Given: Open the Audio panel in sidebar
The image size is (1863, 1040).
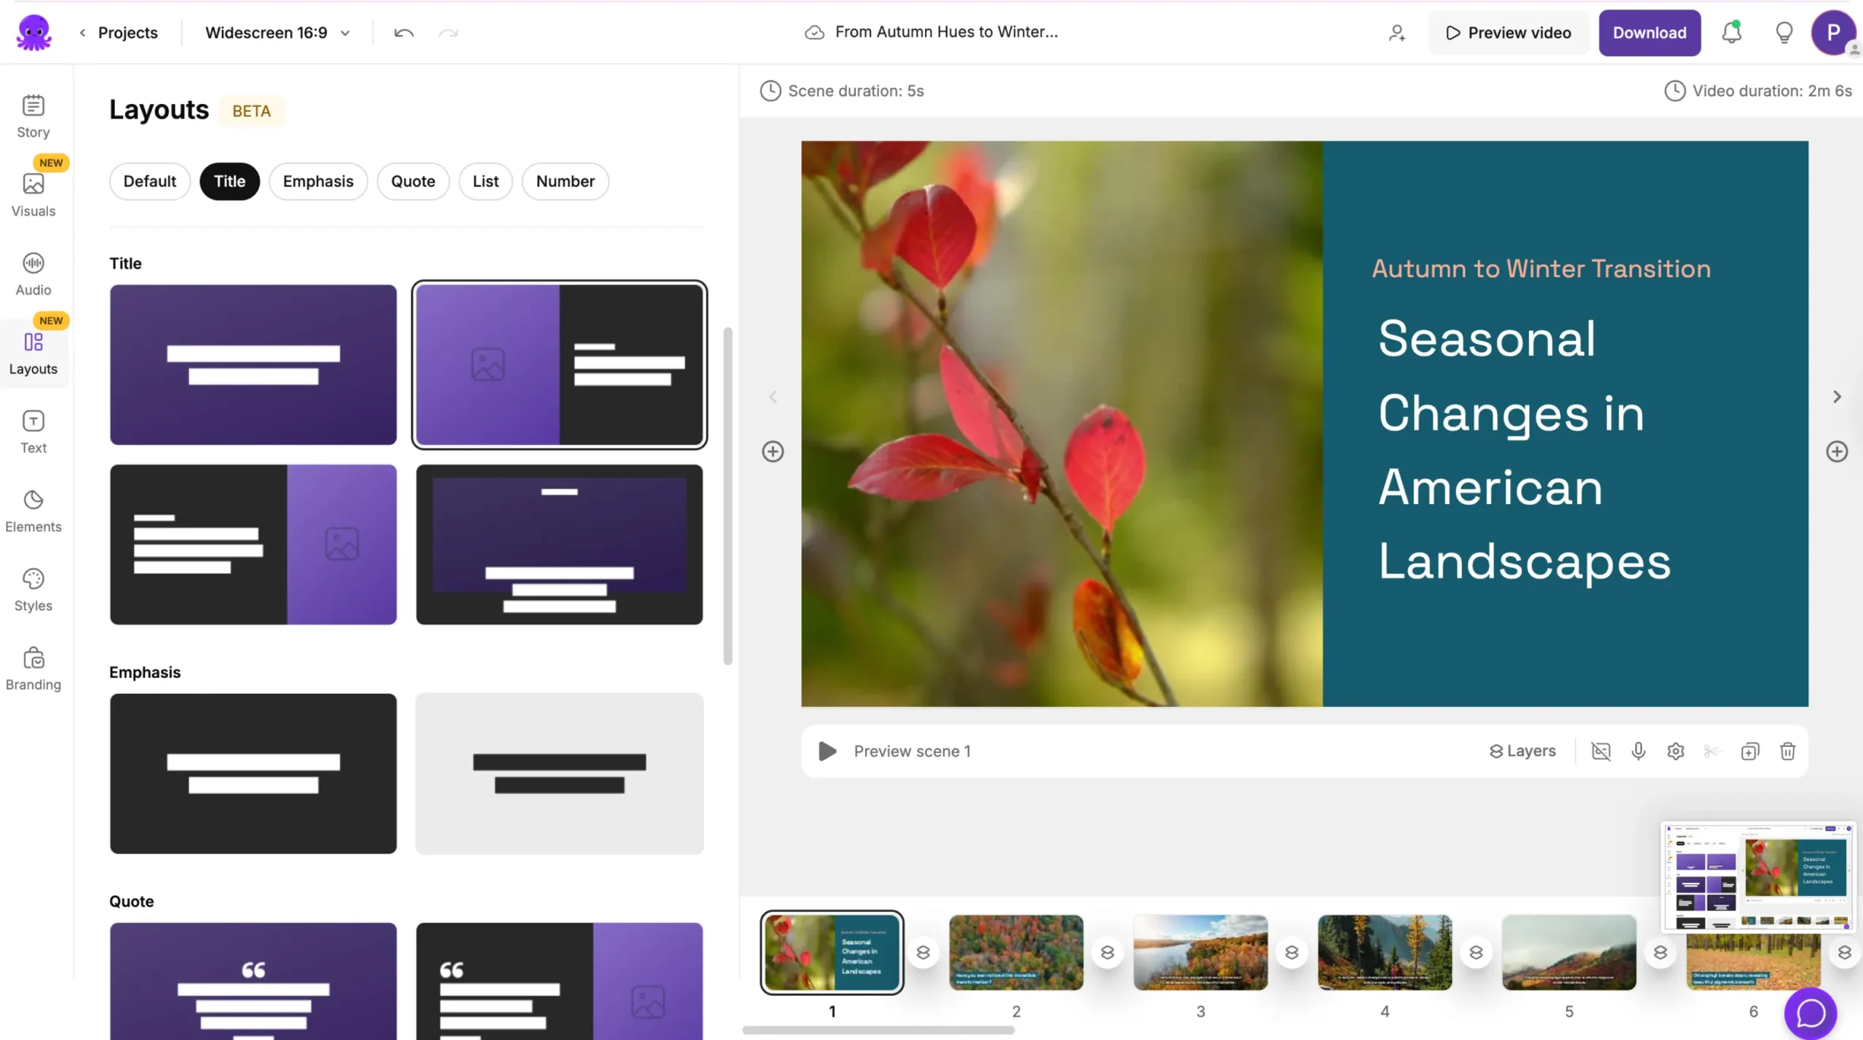Looking at the screenshot, I should click(x=33, y=273).
